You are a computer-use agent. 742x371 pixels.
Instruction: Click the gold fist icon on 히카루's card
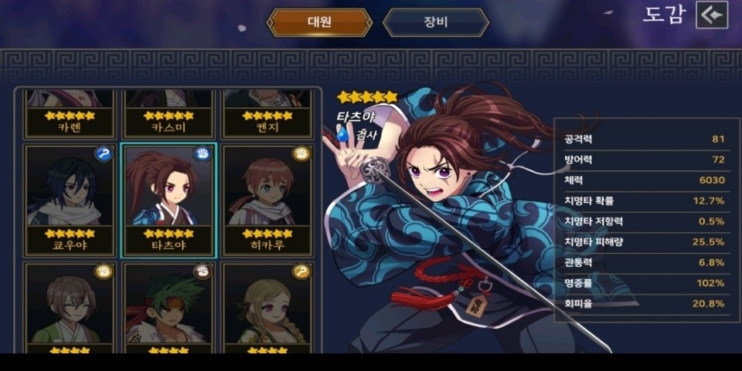click(301, 153)
